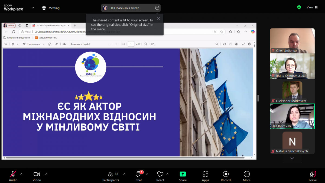Screen dimensions: 325x183
Task: Open the Video options chevron
Action: point(46,175)
